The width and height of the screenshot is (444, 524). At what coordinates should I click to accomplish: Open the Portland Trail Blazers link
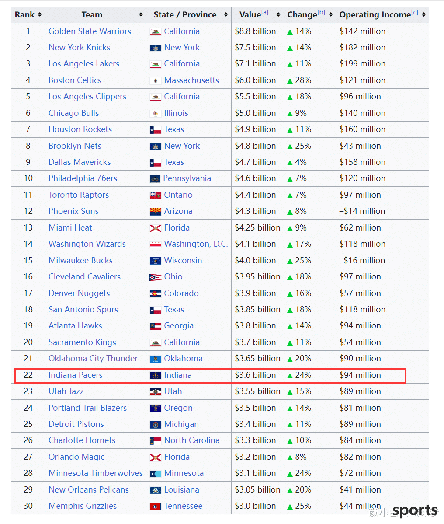click(x=88, y=408)
